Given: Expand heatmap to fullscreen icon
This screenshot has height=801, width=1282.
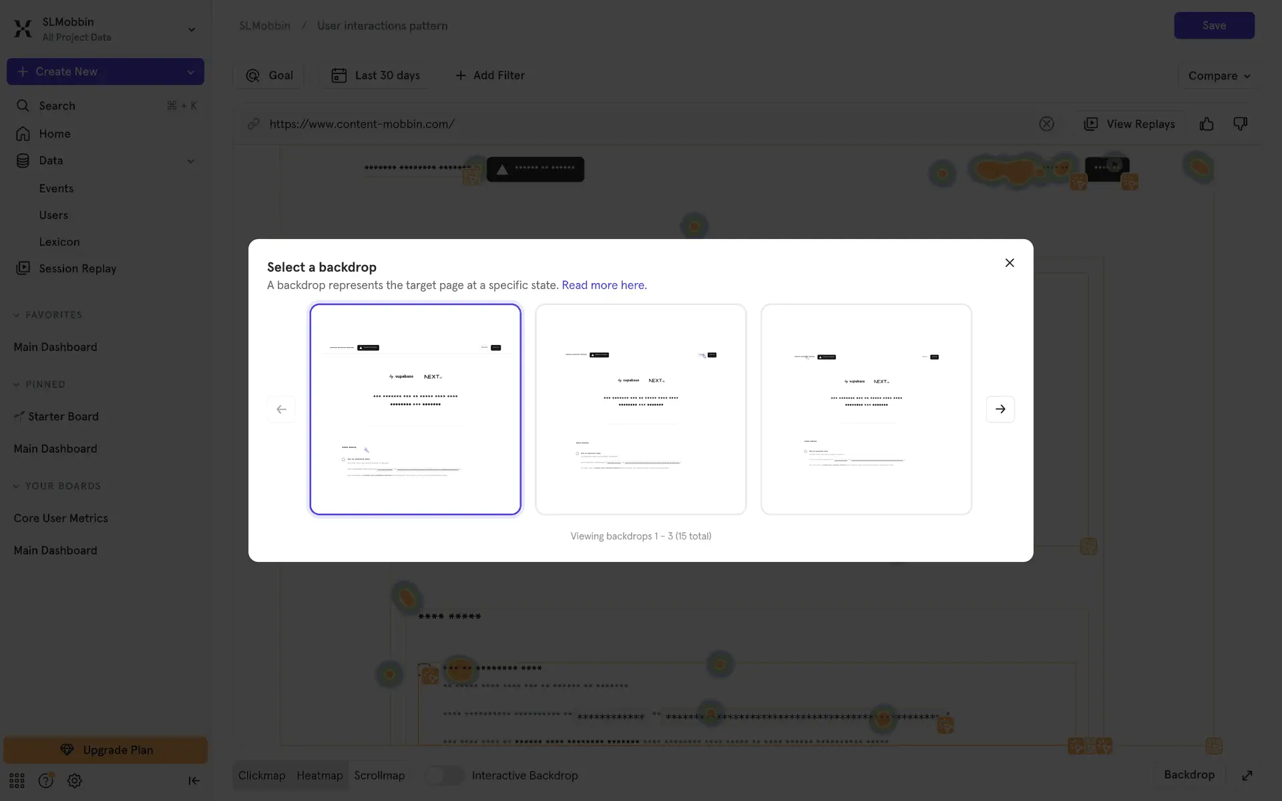Looking at the screenshot, I should (1247, 776).
